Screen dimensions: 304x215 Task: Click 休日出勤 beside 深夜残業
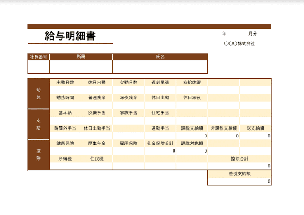coord(160,98)
